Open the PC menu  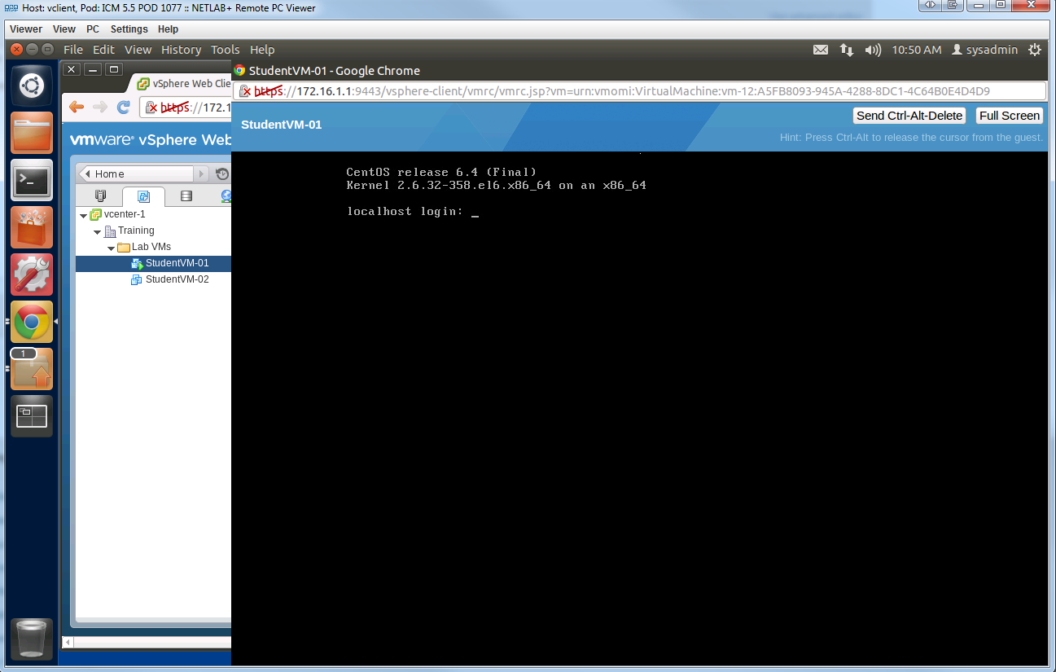(x=93, y=29)
